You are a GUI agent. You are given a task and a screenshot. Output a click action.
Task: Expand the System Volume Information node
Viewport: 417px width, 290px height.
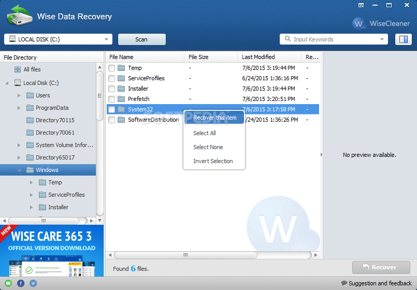[x=19, y=145]
